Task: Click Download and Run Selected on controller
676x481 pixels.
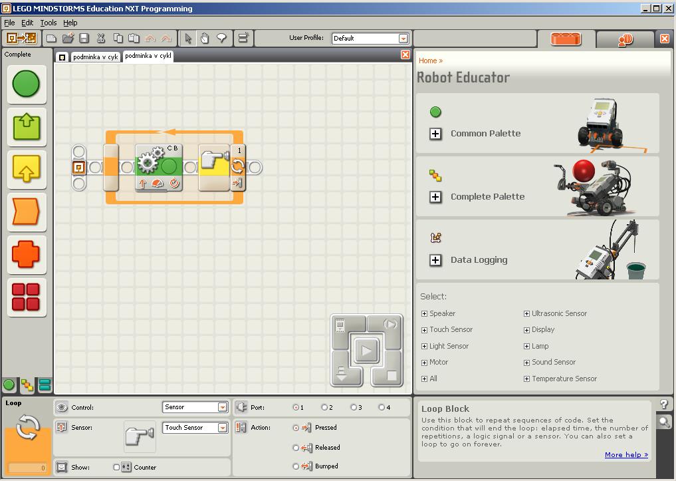Action: [x=390, y=325]
